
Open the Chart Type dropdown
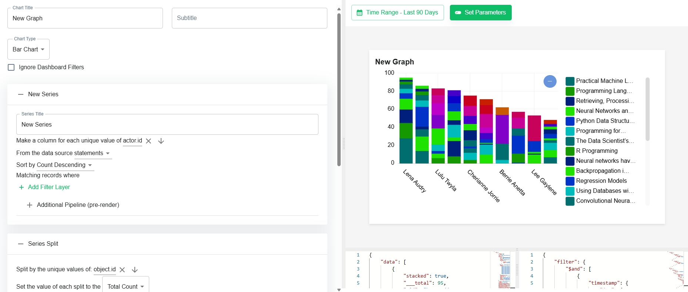click(x=29, y=49)
